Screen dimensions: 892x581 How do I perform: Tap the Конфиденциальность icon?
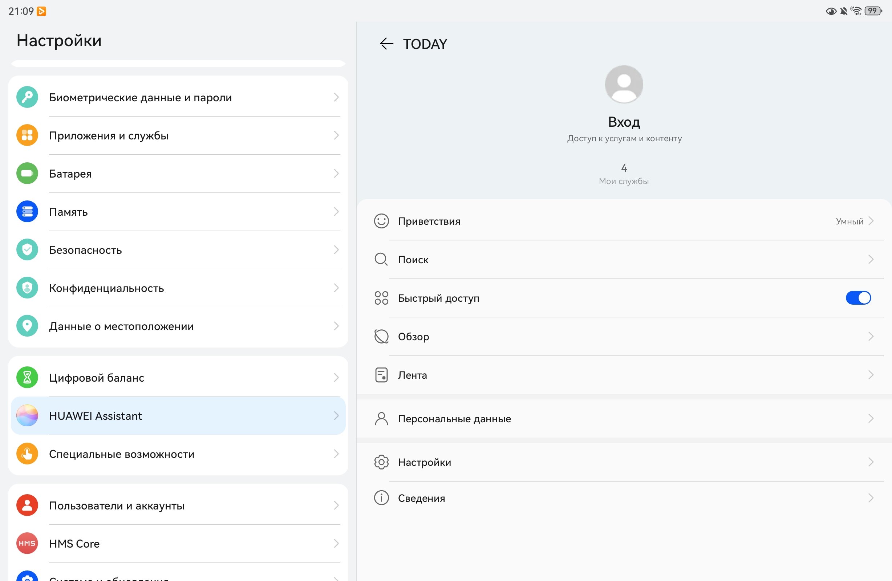tap(27, 288)
